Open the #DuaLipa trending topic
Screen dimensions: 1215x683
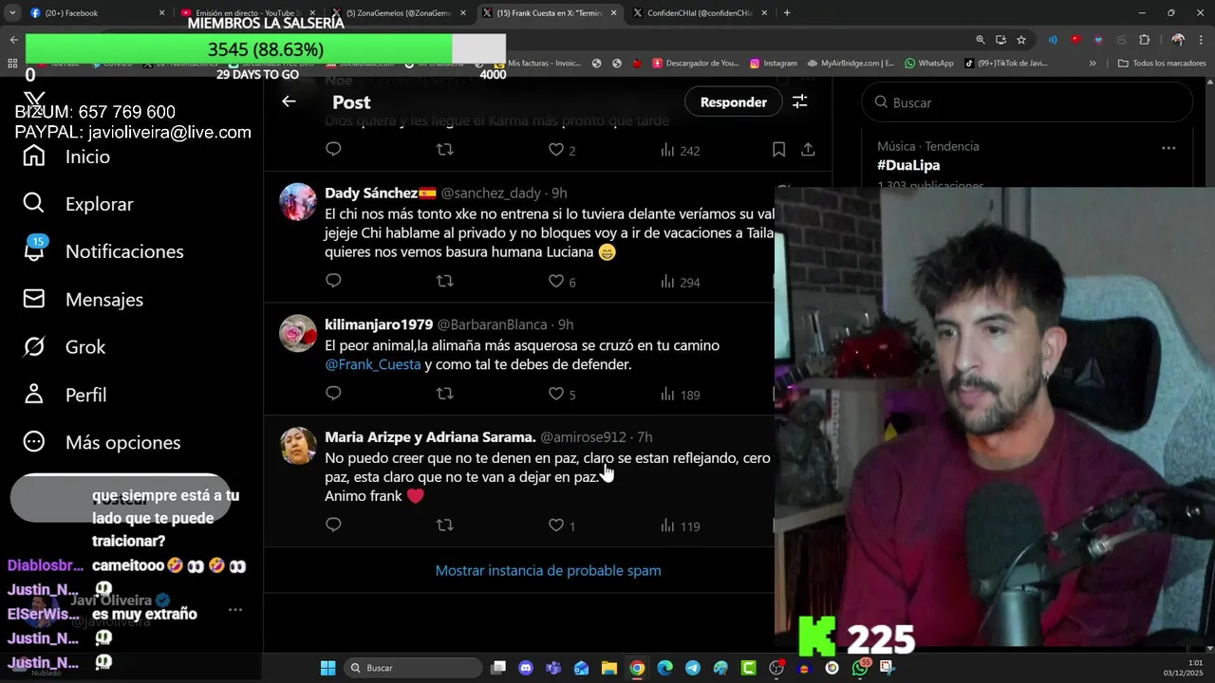click(908, 165)
